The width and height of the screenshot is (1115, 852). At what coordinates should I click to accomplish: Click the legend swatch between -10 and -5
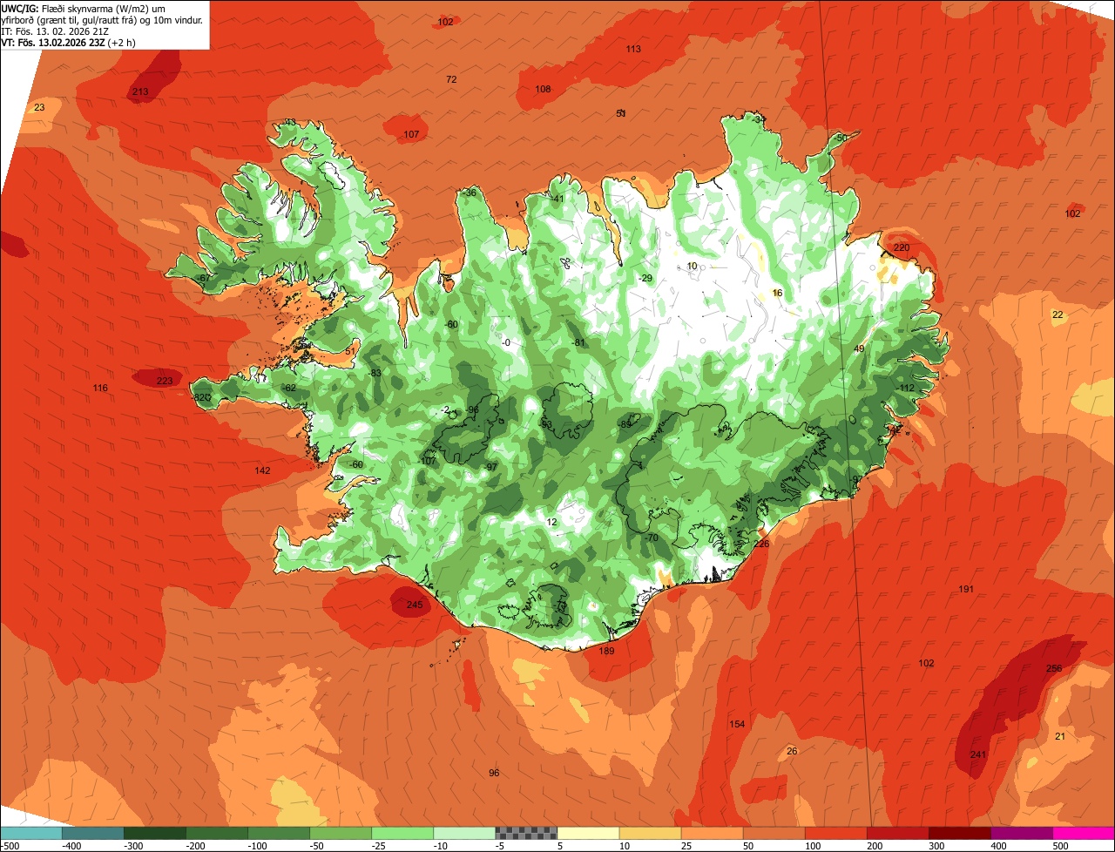click(x=464, y=833)
